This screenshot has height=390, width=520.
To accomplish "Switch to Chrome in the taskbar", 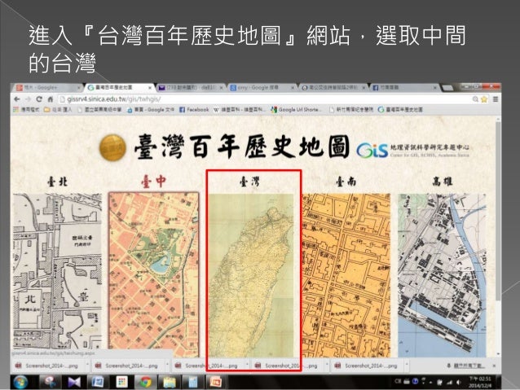I will [145, 383].
